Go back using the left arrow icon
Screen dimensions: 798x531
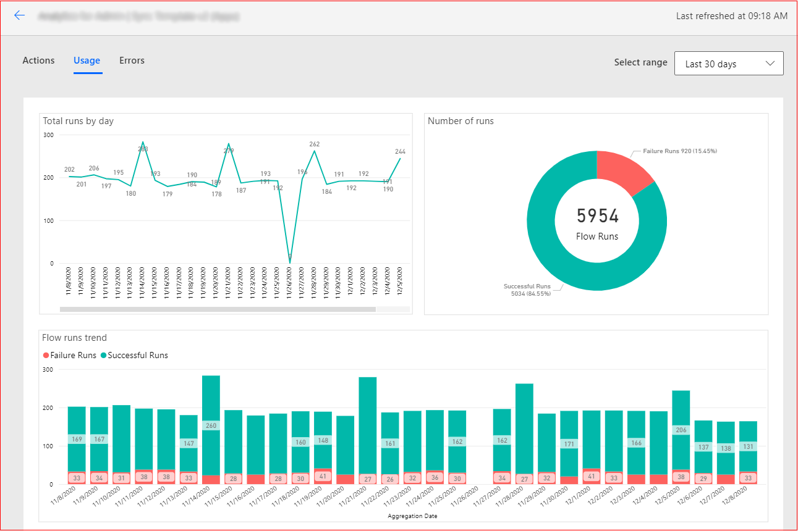(20, 15)
